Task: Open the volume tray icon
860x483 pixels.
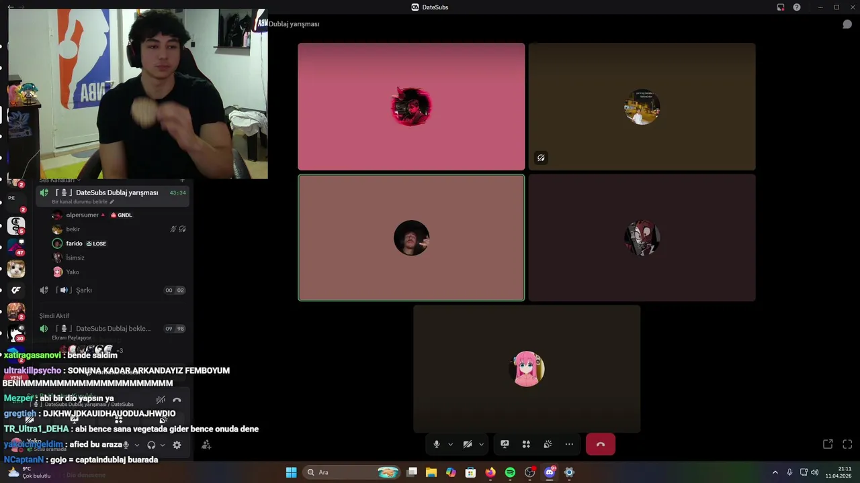Action: coord(815,472)
